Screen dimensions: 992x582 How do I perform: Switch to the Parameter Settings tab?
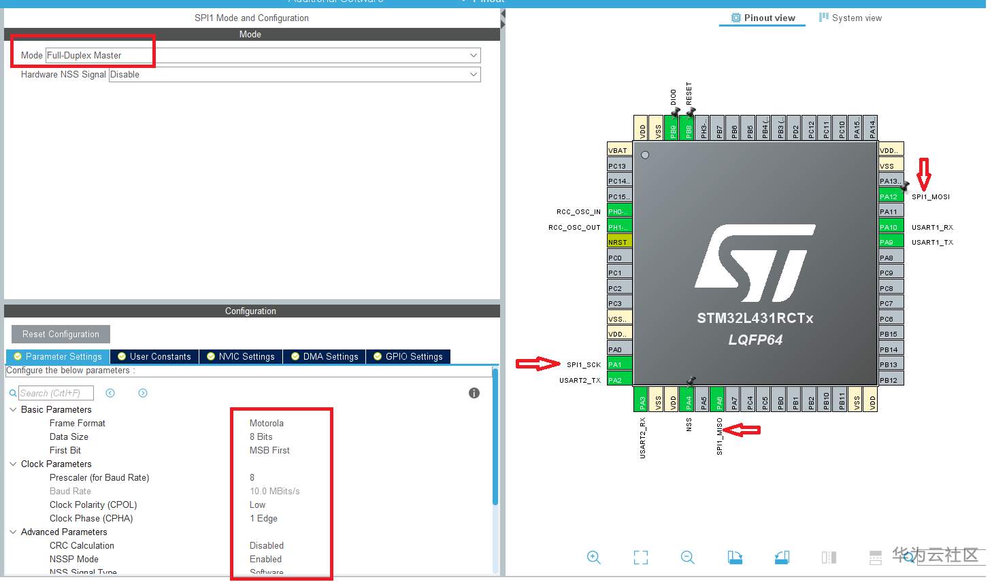point(58,356)
